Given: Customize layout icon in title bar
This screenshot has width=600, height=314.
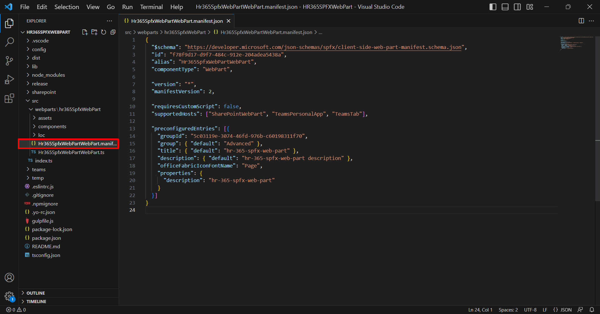Looking at the screenshot, I should (530, 7).
